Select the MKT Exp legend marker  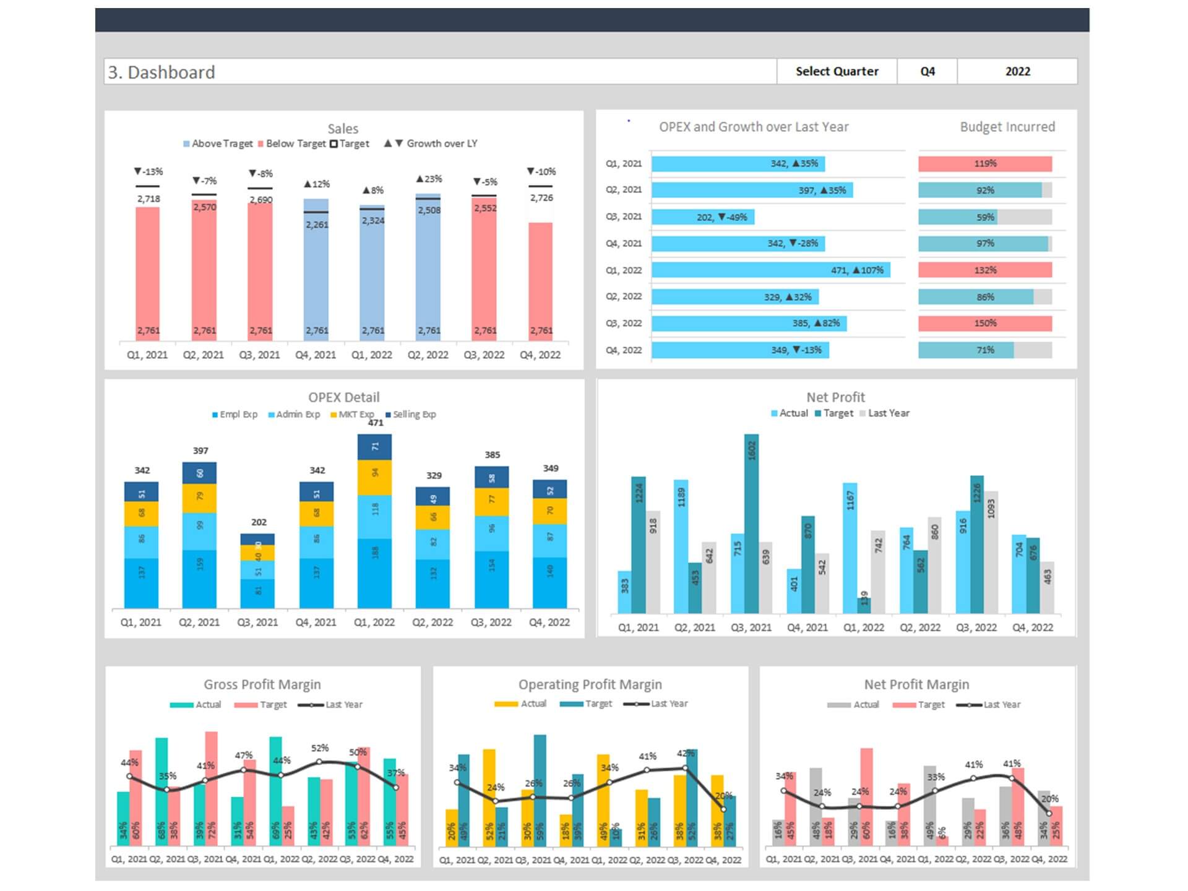click(334, 415)
